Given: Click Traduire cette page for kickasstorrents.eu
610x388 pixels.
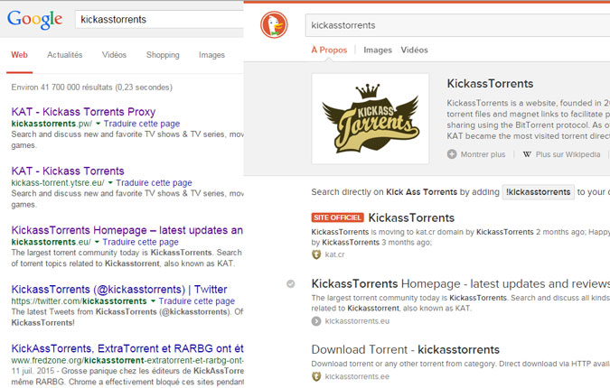Looking at the screenshot, I should click(141, 242).
